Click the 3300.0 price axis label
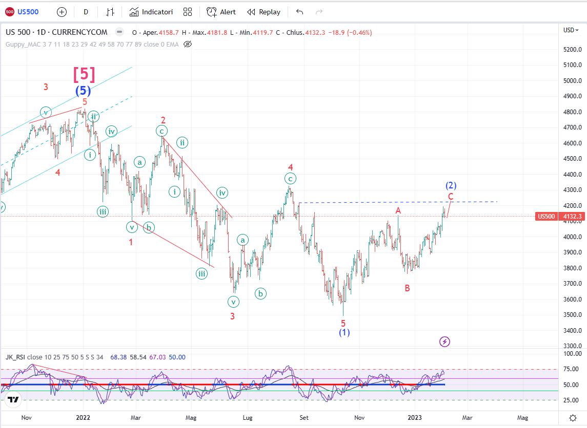 pos(573,346)
